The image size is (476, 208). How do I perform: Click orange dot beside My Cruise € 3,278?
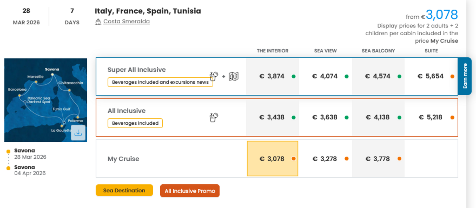click(x=346, y=159)
